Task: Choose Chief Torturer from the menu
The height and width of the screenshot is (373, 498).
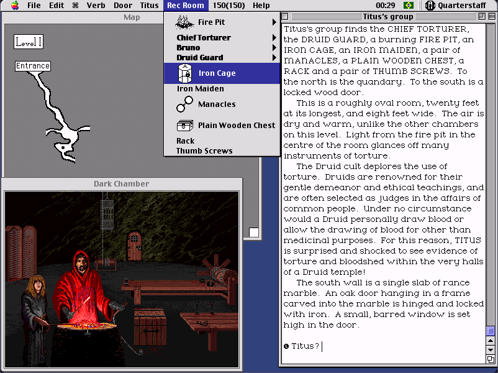Action: click(x=204, y=37)
